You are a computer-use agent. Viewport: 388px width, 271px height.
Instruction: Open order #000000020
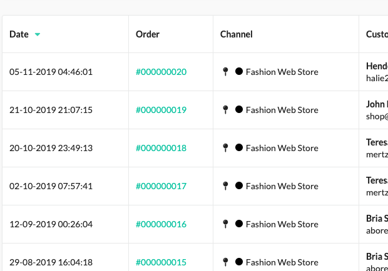[161, 72]
